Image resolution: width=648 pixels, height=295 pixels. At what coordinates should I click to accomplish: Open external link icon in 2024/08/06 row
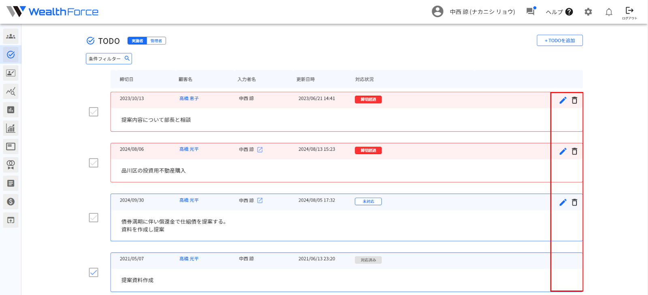point(260,150)
